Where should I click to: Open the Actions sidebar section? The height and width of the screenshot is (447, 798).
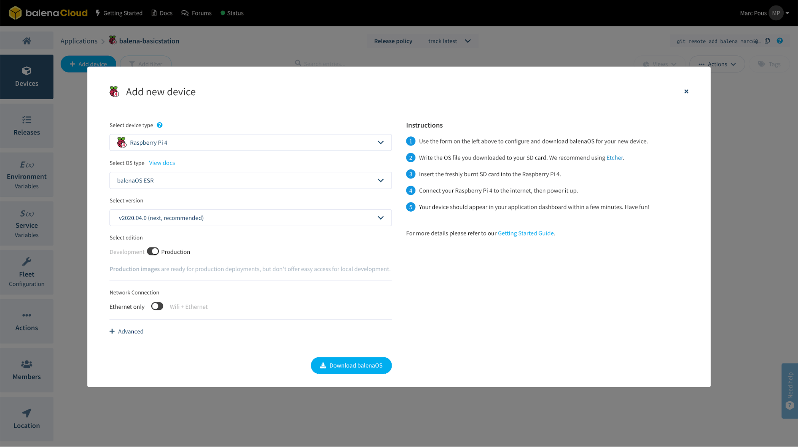pos(26,321)
